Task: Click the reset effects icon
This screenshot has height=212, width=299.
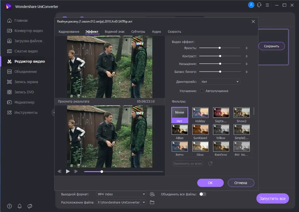Action: (x=210, y=164)
